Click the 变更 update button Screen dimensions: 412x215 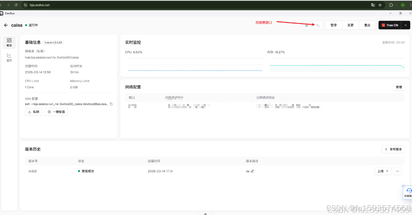(x=350, y=25)
